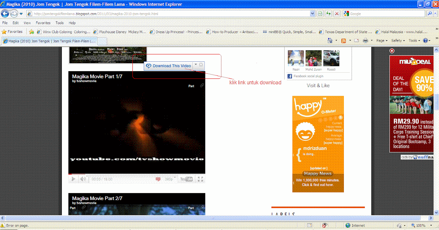Image resolution: width=439 pixels, height=230 pixels.
Task: Click the Compatibility View icon
Action: pyautogui.click(x=320, y=14)
